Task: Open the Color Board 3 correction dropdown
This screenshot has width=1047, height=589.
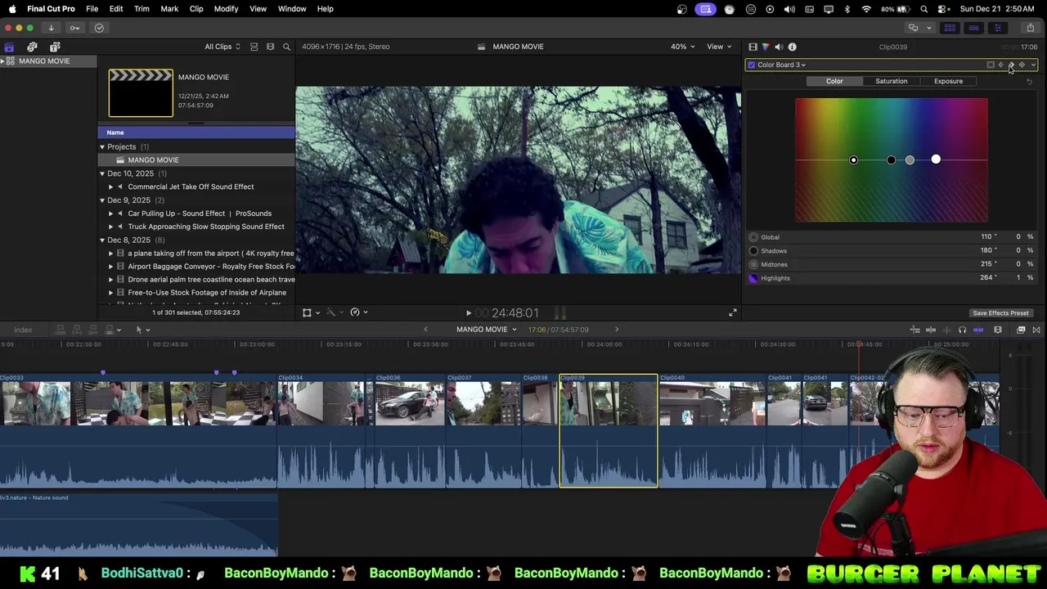Action: click(781, 65)
